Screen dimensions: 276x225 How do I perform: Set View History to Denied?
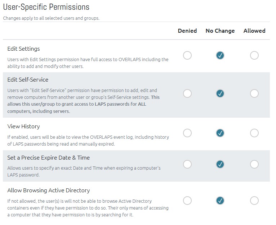click(187, 133)
